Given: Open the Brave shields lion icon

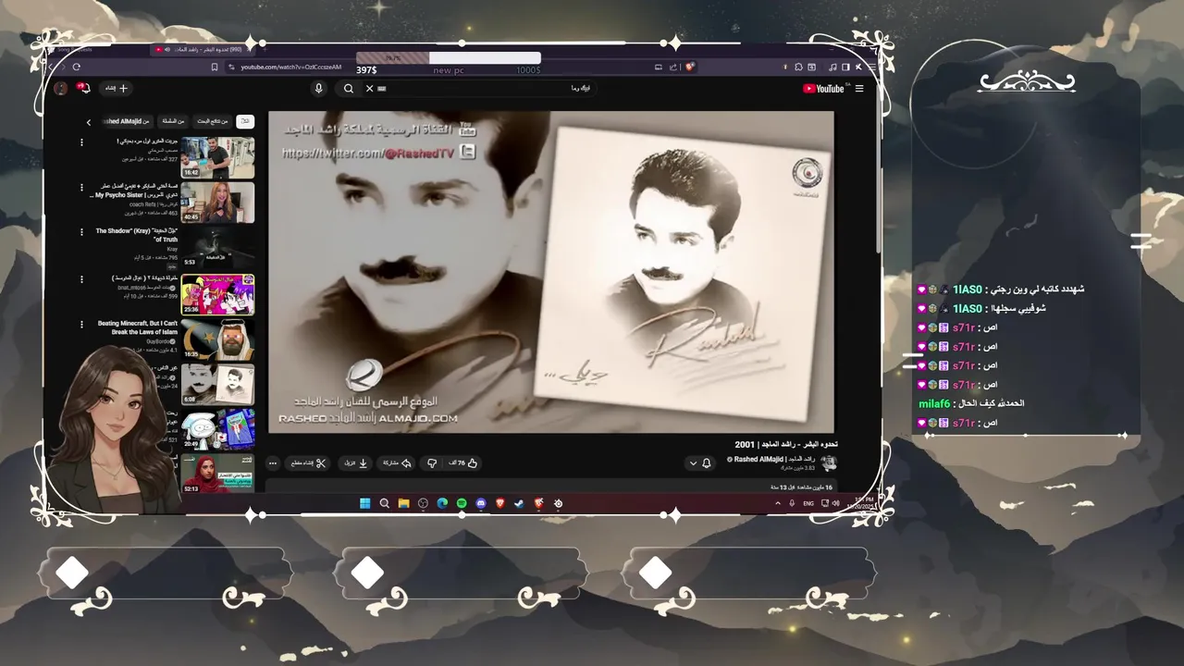Looking at the screenshot, I should click(689, 67).
